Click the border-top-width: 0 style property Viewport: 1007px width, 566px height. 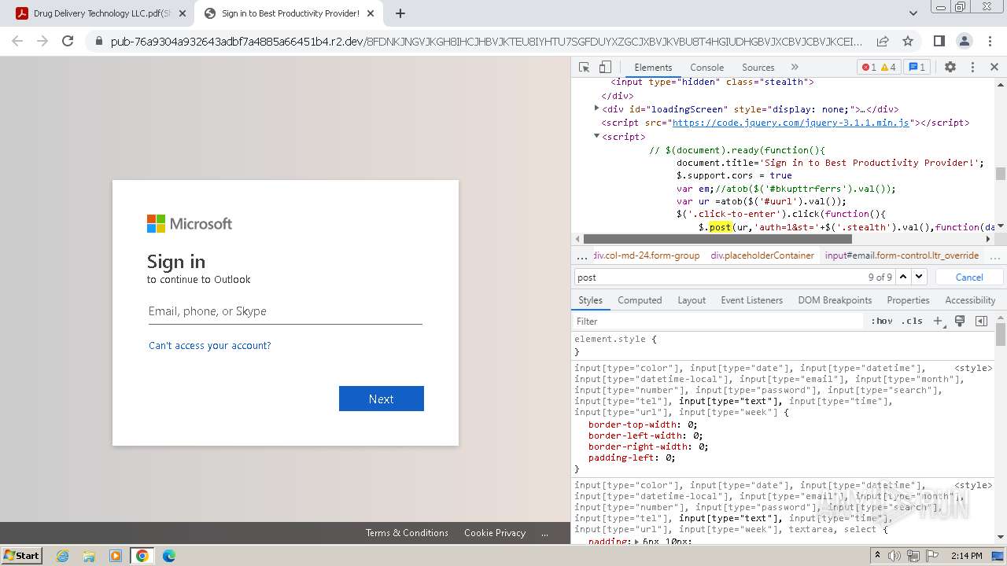pos(643,424)
